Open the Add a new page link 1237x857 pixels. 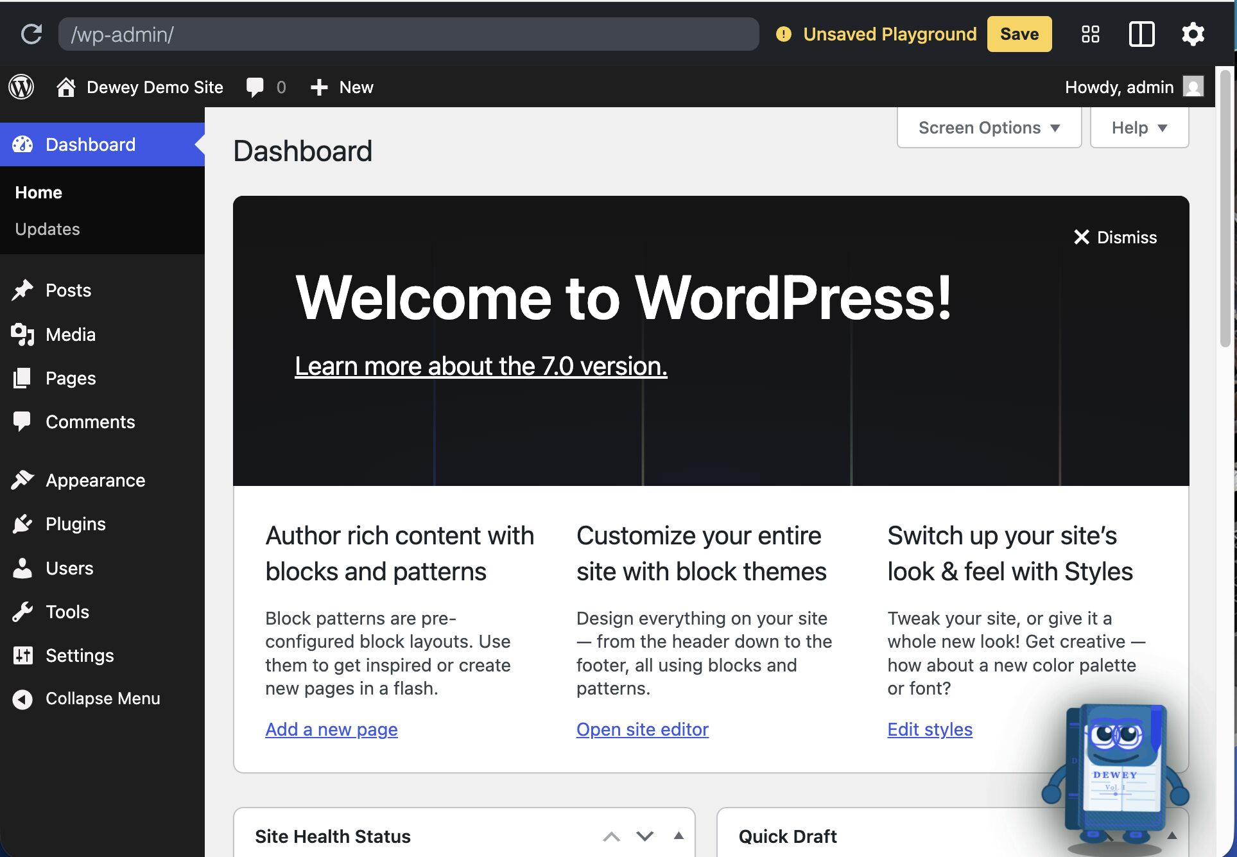(x=331, y=729)
